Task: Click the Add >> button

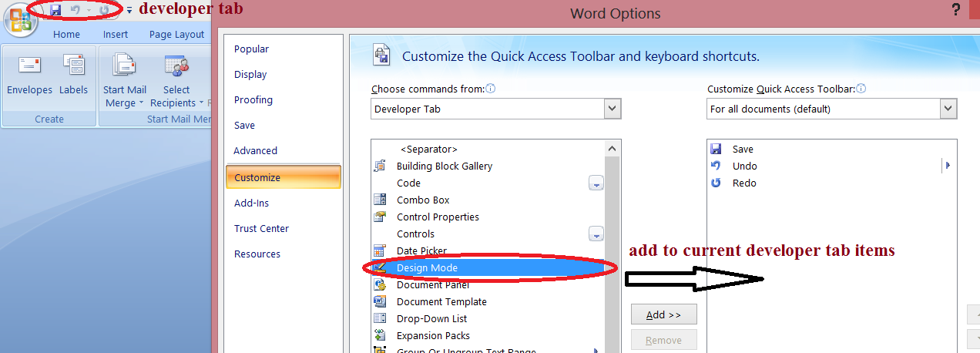Action: coord(664,314)
